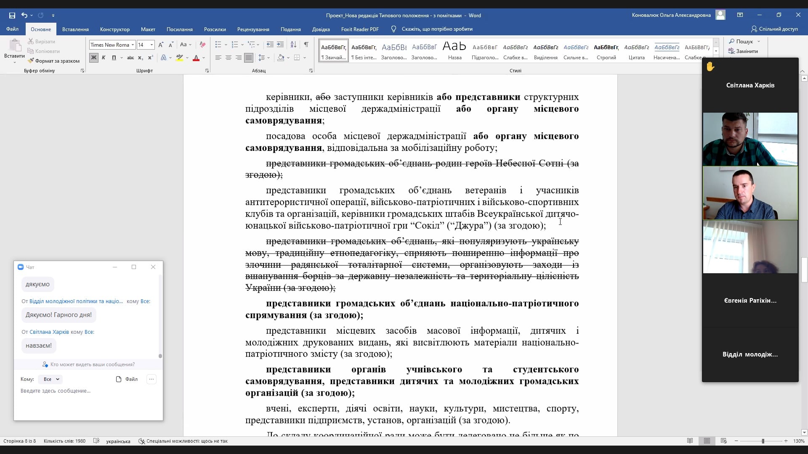
Task: Switch to Read Mode view in status bar
Action: tap(690, 441)
